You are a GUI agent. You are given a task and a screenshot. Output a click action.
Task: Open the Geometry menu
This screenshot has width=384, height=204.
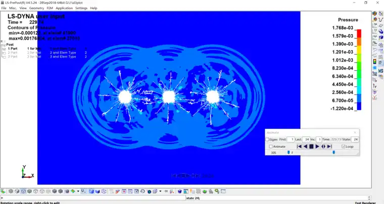click(x=36, y=8)
